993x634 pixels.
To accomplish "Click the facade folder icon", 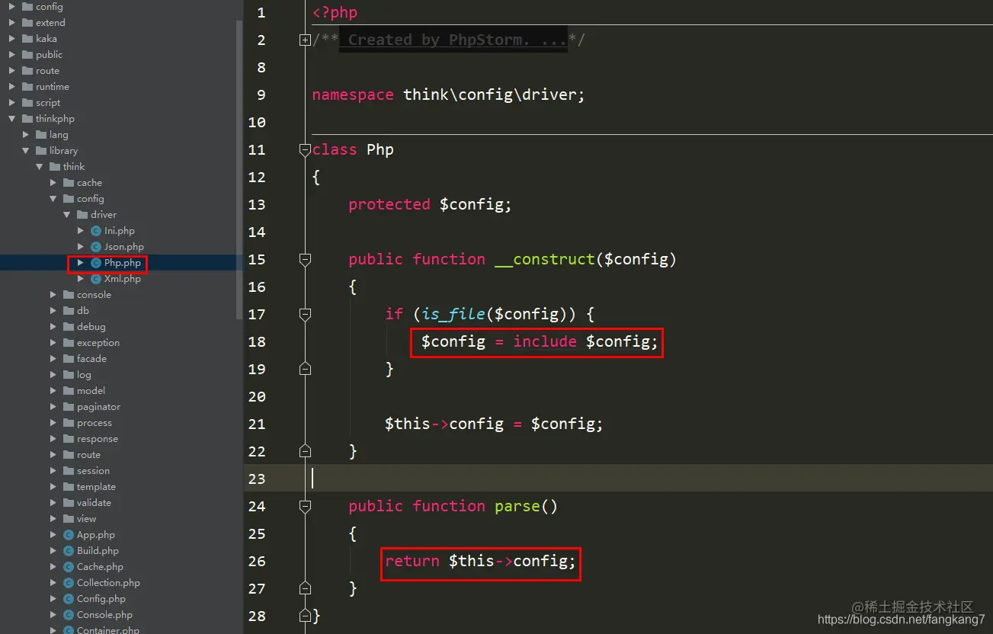I will pos(68,359).
